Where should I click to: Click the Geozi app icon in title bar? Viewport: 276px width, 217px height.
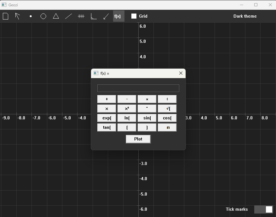tap(4, 5)
